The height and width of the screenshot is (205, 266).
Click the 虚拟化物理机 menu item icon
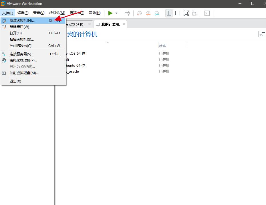click(4, 60)
